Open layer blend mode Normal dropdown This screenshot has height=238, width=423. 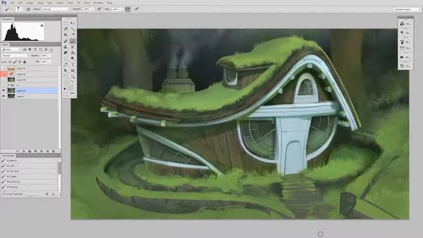(x=15, y=56)
